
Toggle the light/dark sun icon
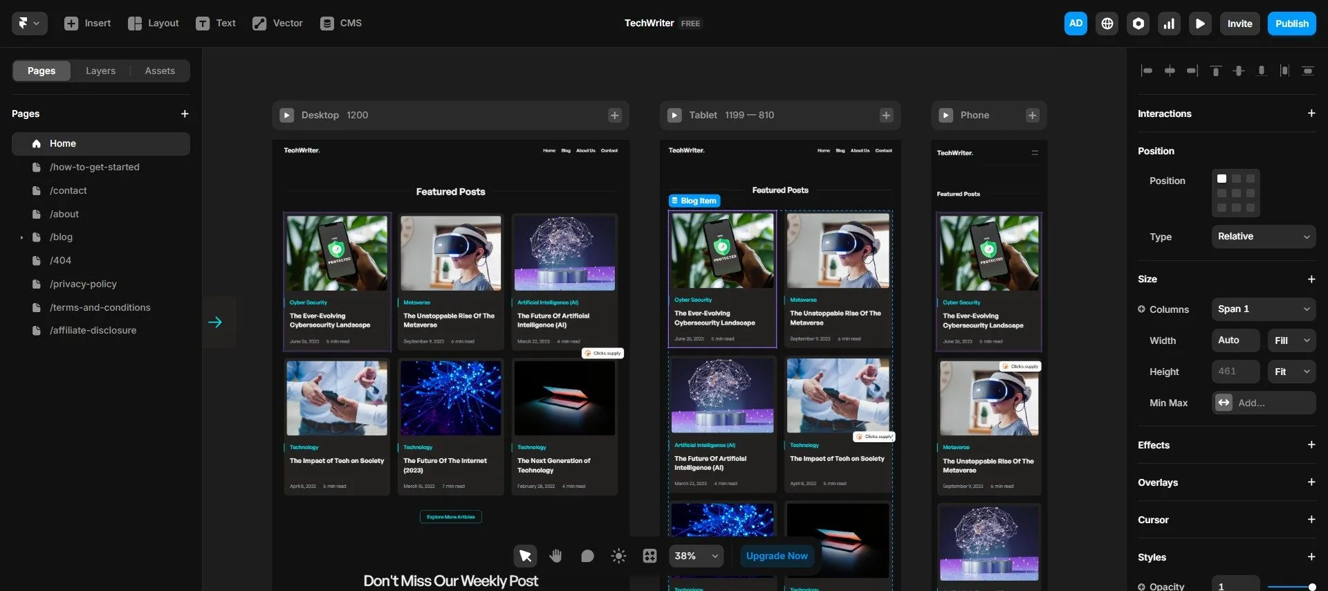click(x=618, y=556)
